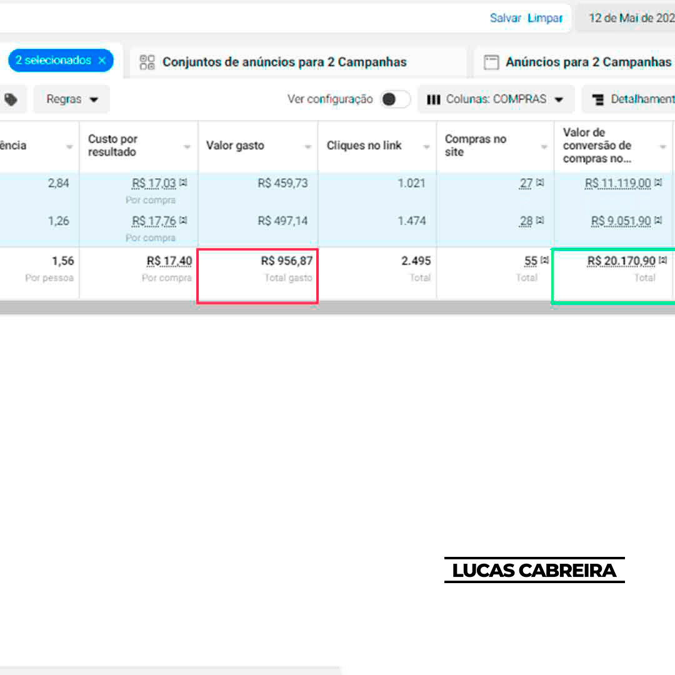Viewport: 675px width, 675px height.
Task: Open the Valor gasto column dropdown arrow
Action: click(307, 147)
